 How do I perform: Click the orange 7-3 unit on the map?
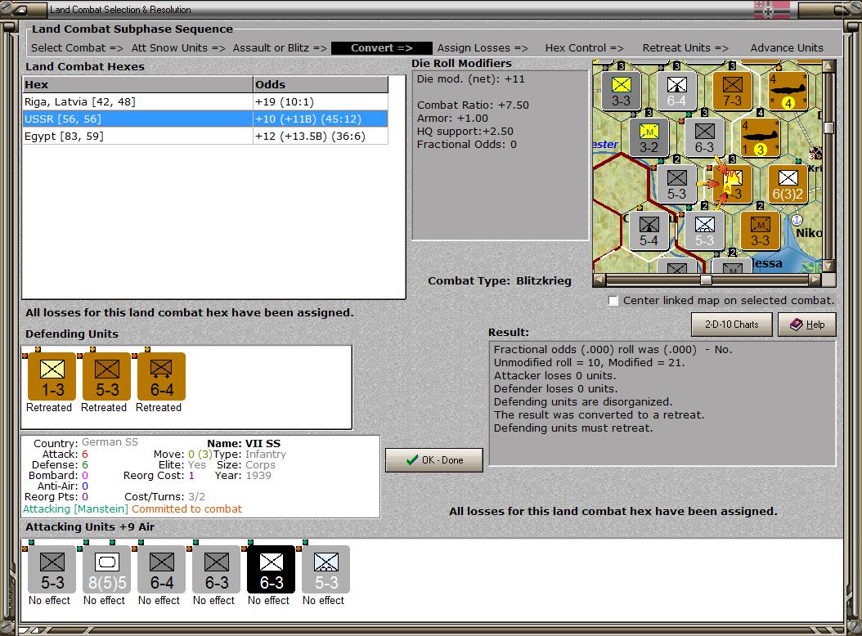[x=732, y=90]
